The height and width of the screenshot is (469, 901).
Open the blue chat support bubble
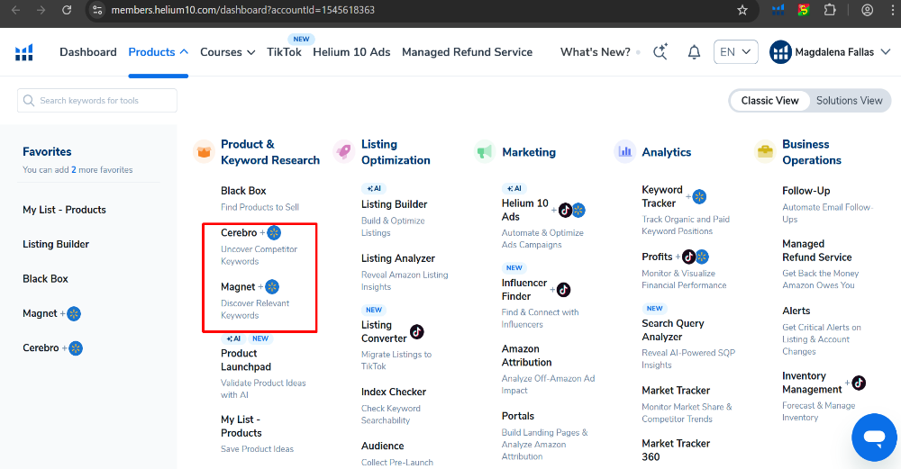(x=873, y=437)
